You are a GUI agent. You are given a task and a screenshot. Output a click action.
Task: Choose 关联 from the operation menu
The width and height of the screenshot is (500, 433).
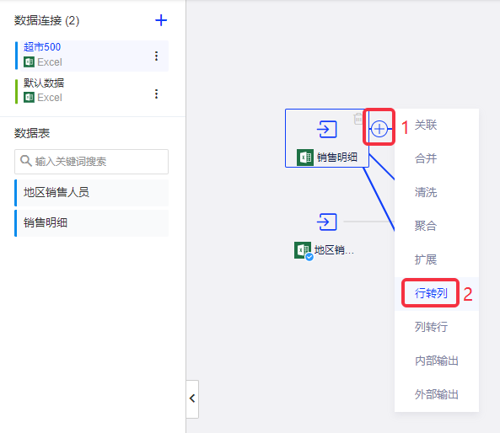click(x=426, y=125)
